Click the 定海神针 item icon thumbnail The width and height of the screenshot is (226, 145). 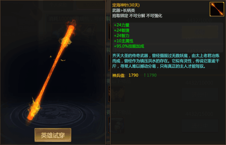(217, 9)
